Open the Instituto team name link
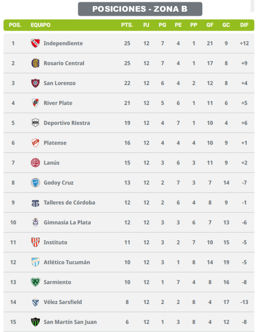258x332 pixels. pos(55,242)
